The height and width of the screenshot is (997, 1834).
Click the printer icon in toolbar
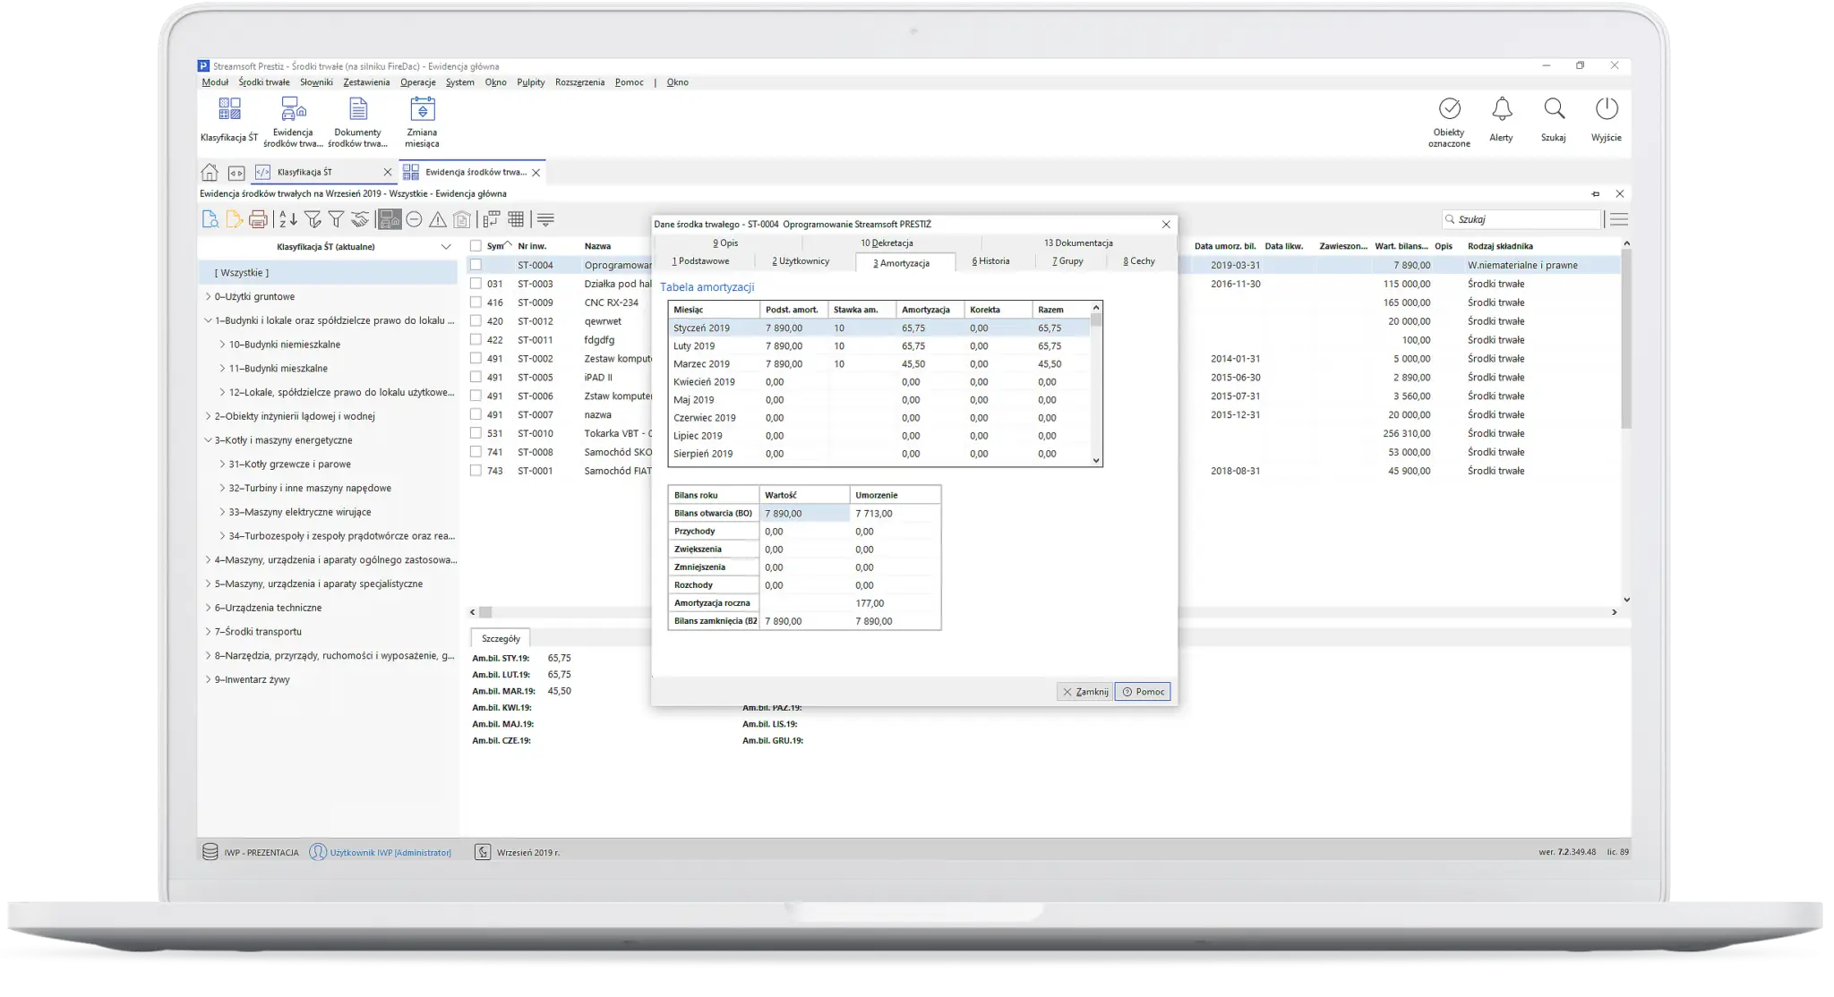coord(258,219)
